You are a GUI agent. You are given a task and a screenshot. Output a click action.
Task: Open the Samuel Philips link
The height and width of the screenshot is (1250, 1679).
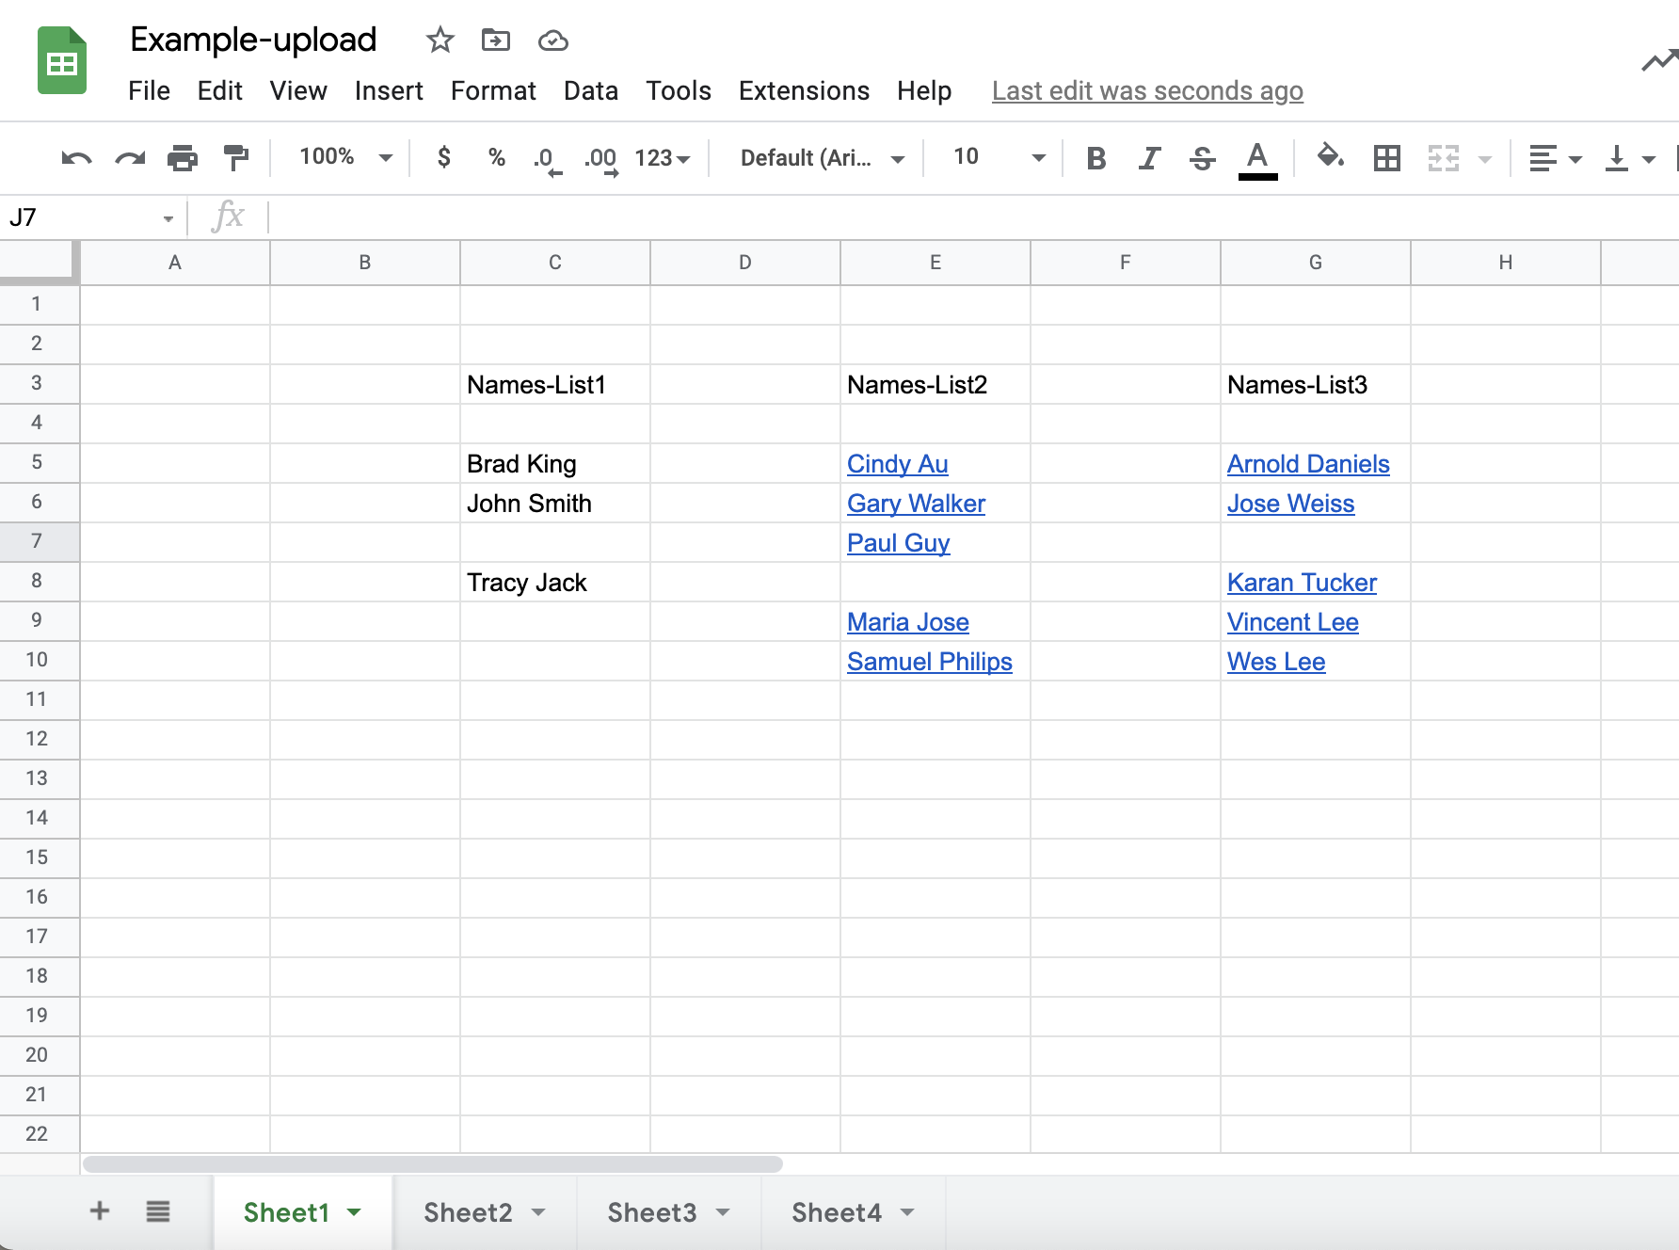929,662
